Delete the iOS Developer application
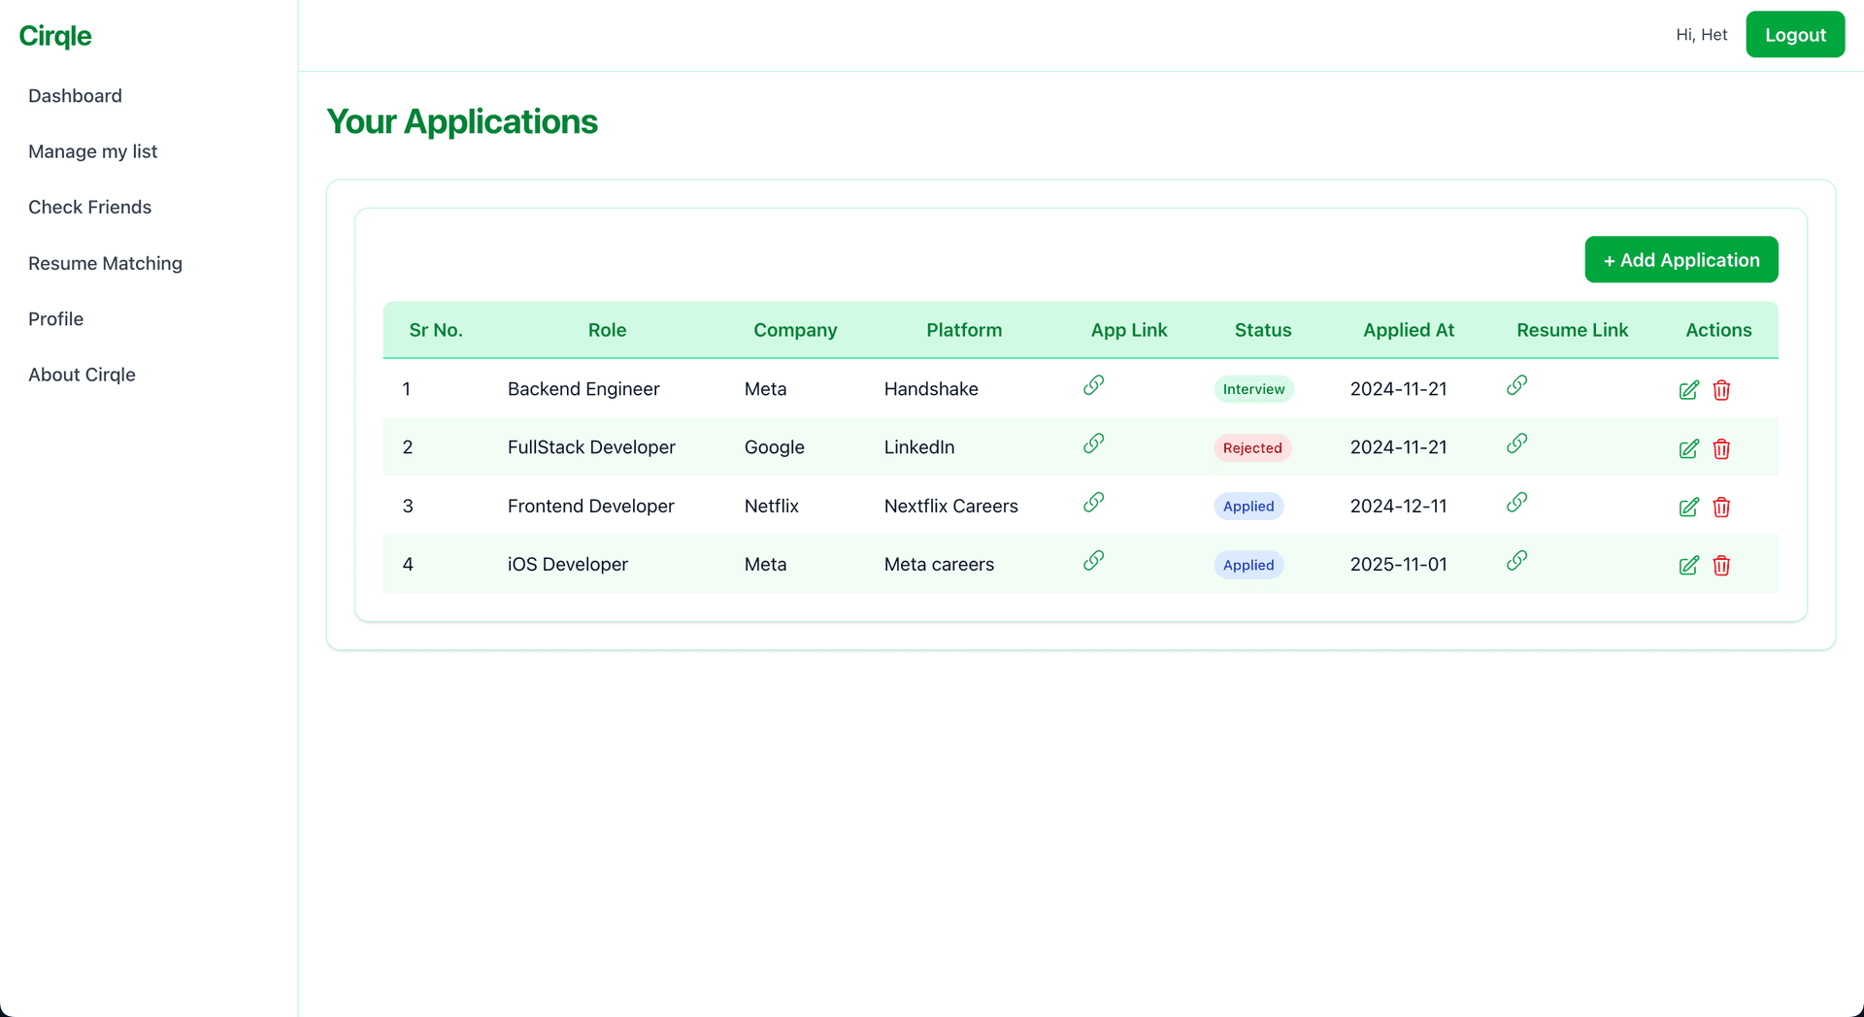Viewport: 1864px width, 1017px height. [x=1721, y=566]
